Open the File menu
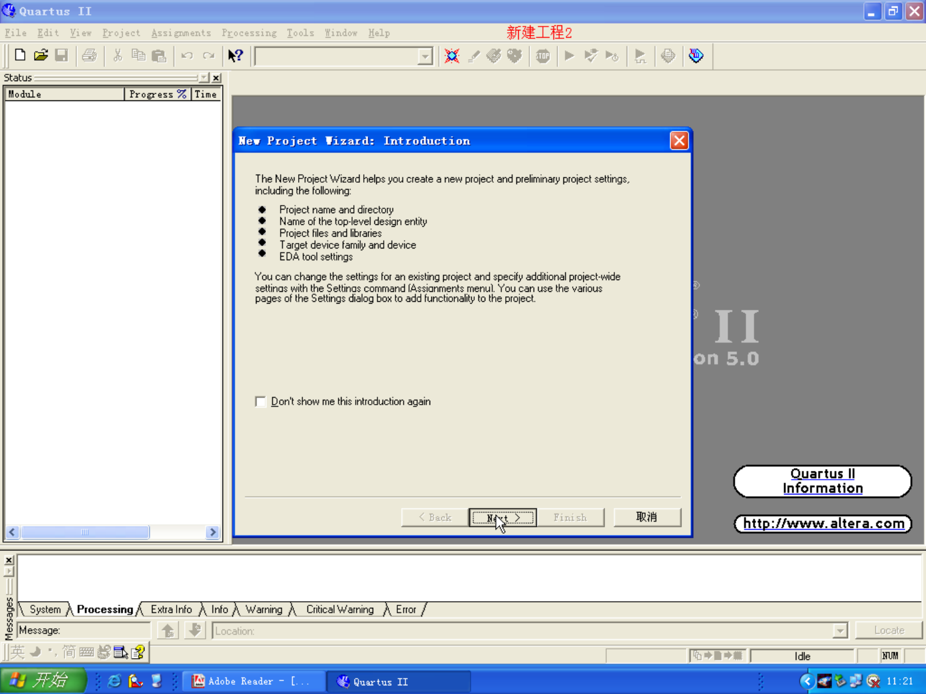Image resolution: width=926 pixels, height=694 pixels. (15, 33)
